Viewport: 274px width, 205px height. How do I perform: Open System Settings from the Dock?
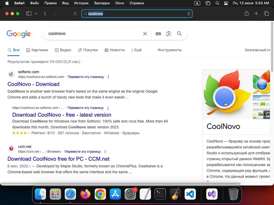[130, 194]
